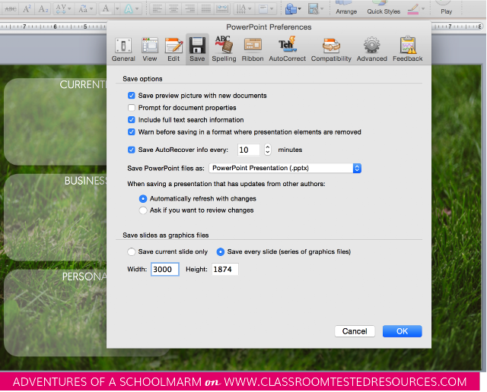This screenshot has height=392, width=487.
Task: Click the picture toolbar icon
Action: [x=314, y=8]
